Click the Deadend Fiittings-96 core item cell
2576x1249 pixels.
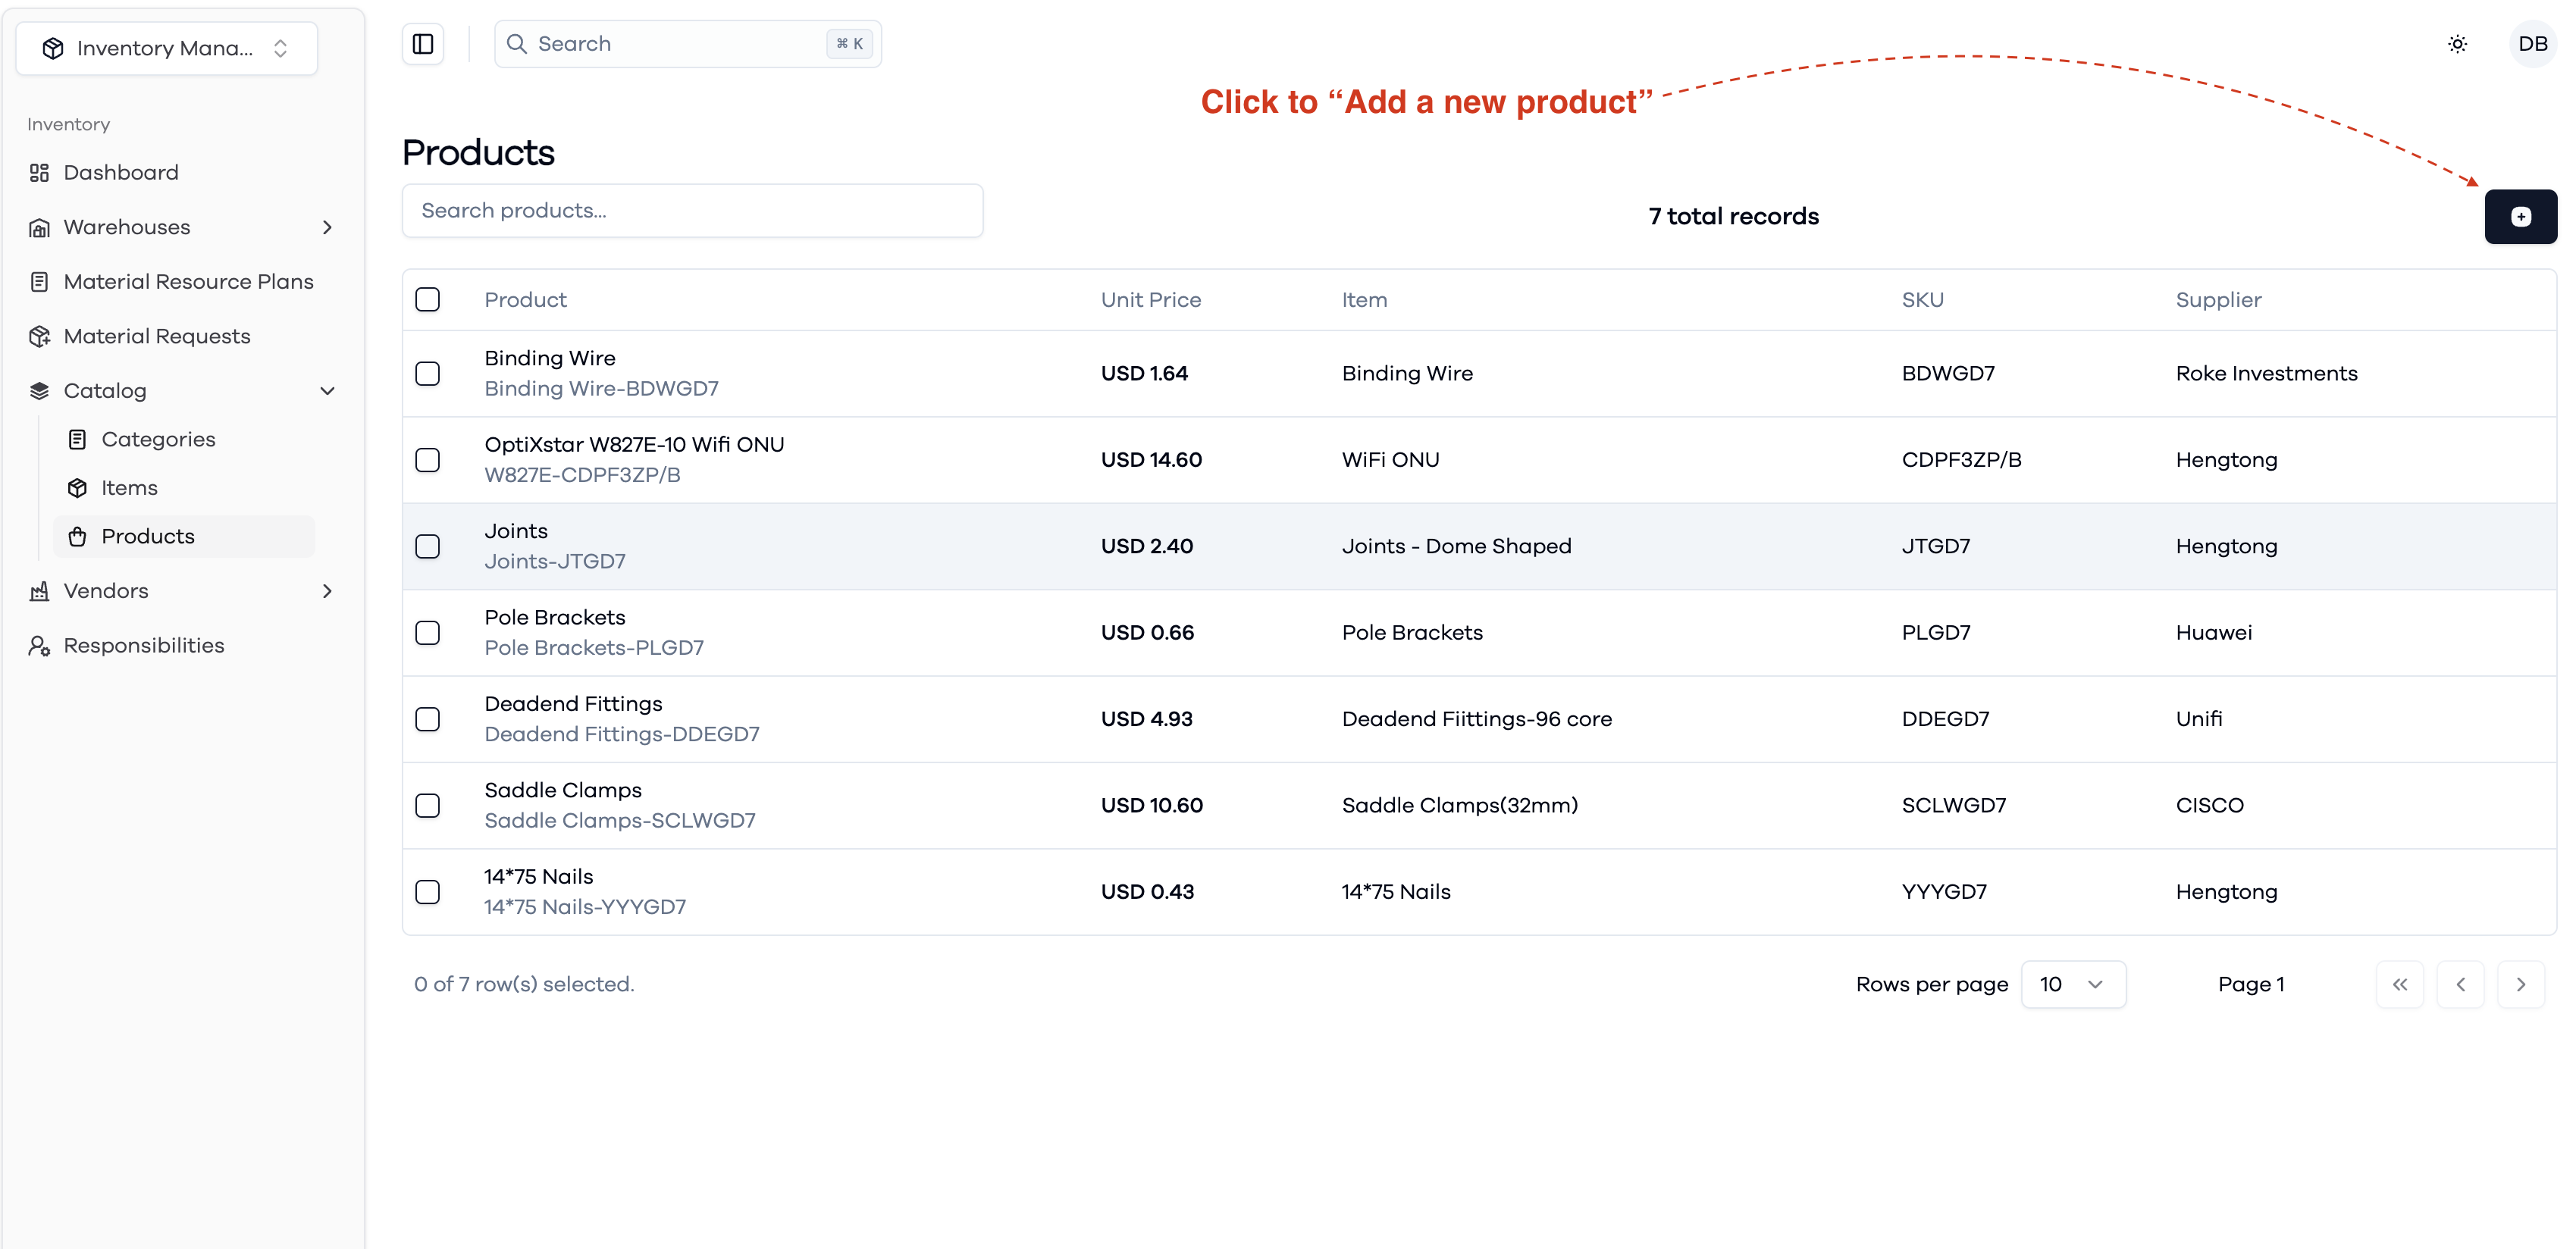click(x=1476, y=720)
